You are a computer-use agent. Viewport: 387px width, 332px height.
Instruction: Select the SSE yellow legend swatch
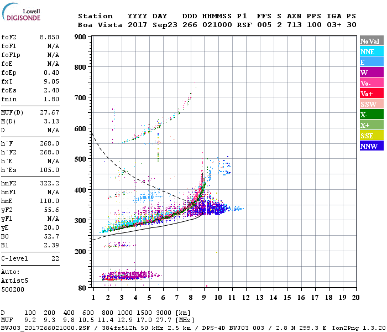[372, 136]
